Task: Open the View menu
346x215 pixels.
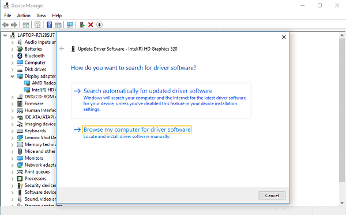Action: tap(42, 16)
